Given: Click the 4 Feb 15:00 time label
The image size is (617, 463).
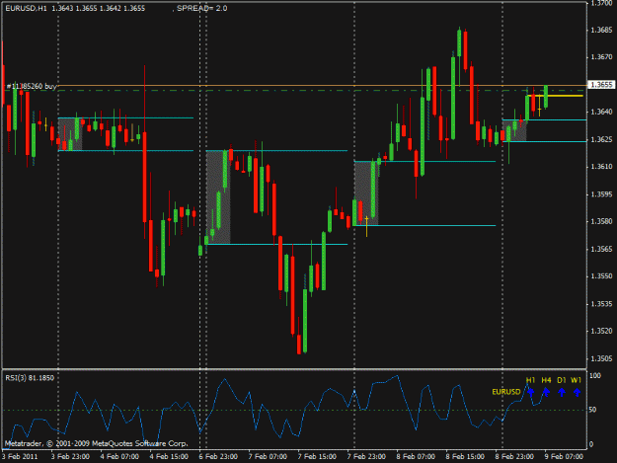Looking at the screenshot, I should (x=169, y=457).
